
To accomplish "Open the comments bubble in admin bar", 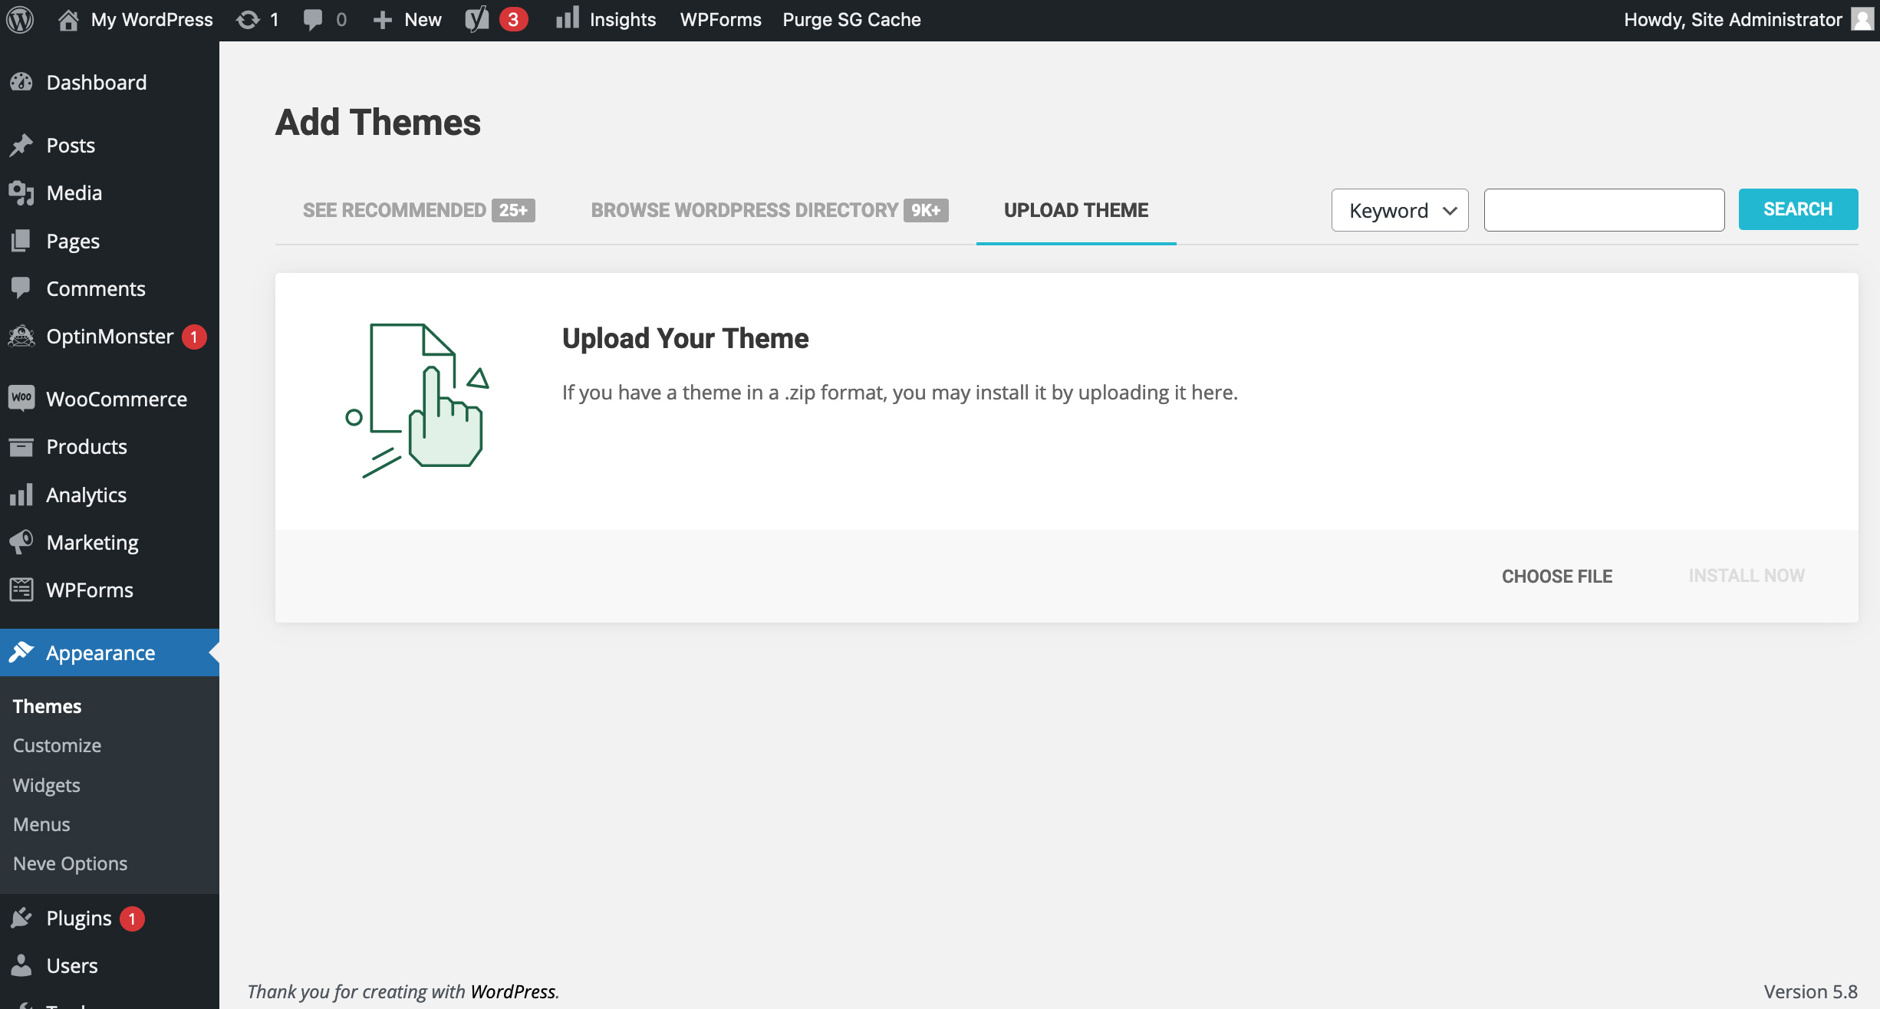I will (x=312, y=19).
